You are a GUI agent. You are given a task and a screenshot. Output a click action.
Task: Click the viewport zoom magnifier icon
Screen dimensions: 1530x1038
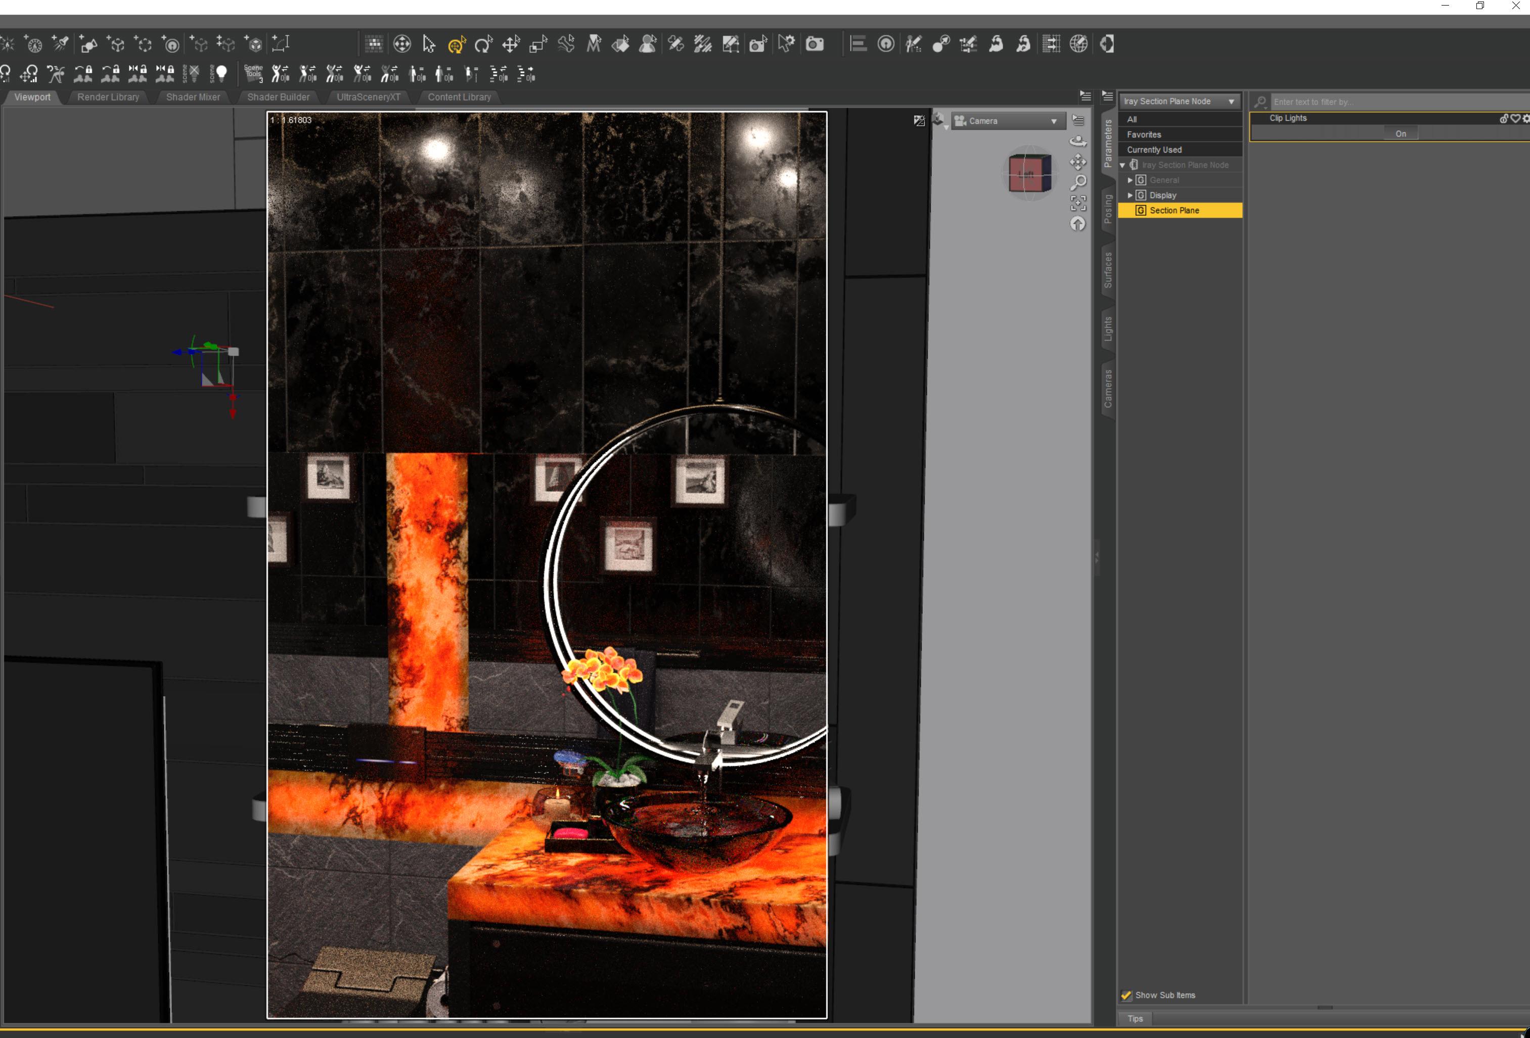pos(1077,182)
